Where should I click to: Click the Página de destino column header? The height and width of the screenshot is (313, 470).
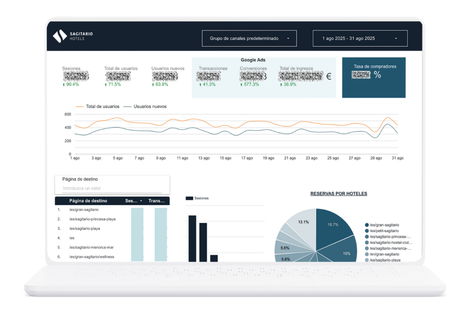(x=88, y=201)
